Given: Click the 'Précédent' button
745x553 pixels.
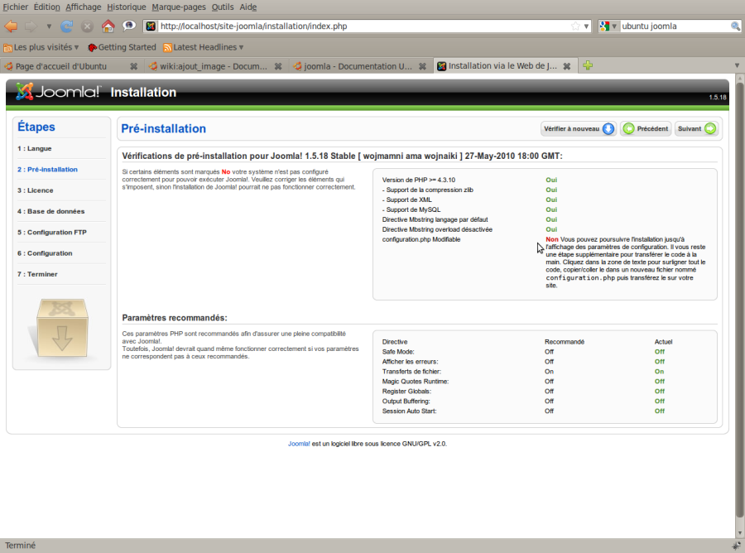Looking at the screenshot, I should pos(645,129).
